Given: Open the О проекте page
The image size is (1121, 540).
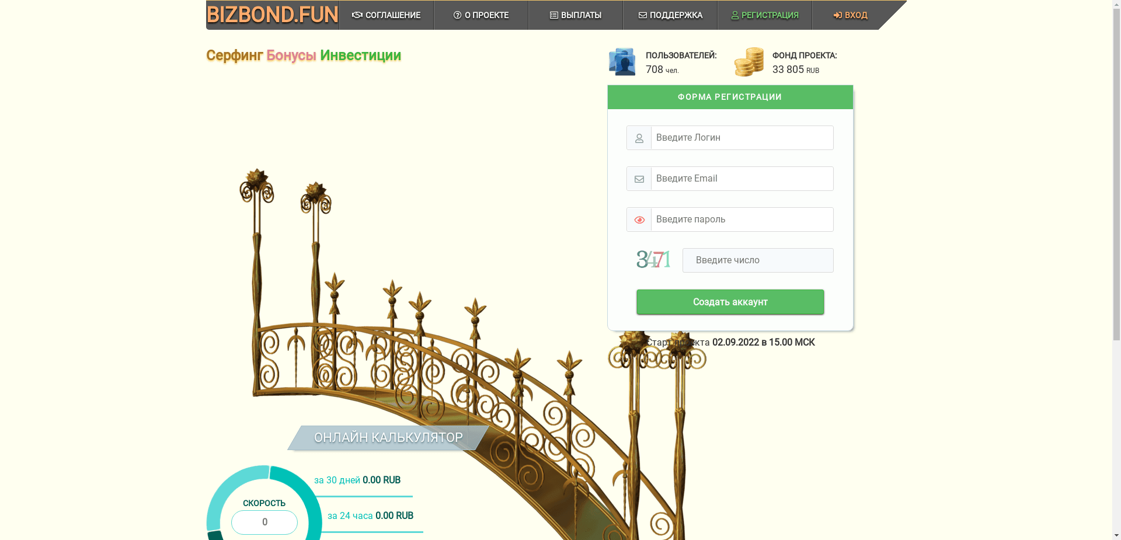Looking at the screenshot, I should click(481, 15).
